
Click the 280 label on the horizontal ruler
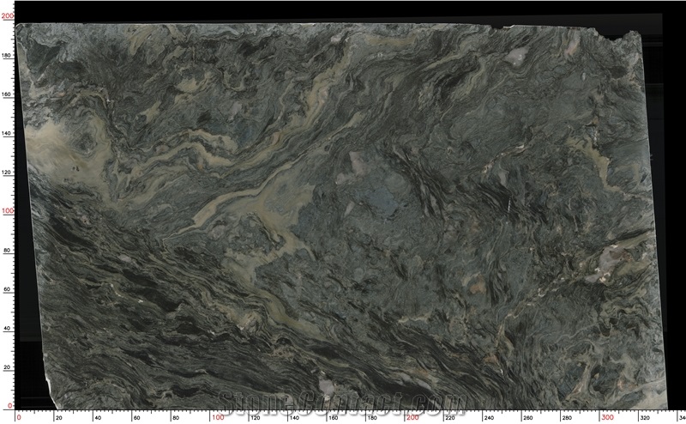[567, 418]
